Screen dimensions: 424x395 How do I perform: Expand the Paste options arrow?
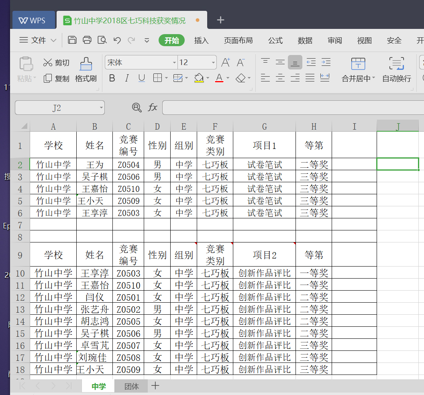click(35, 78)
